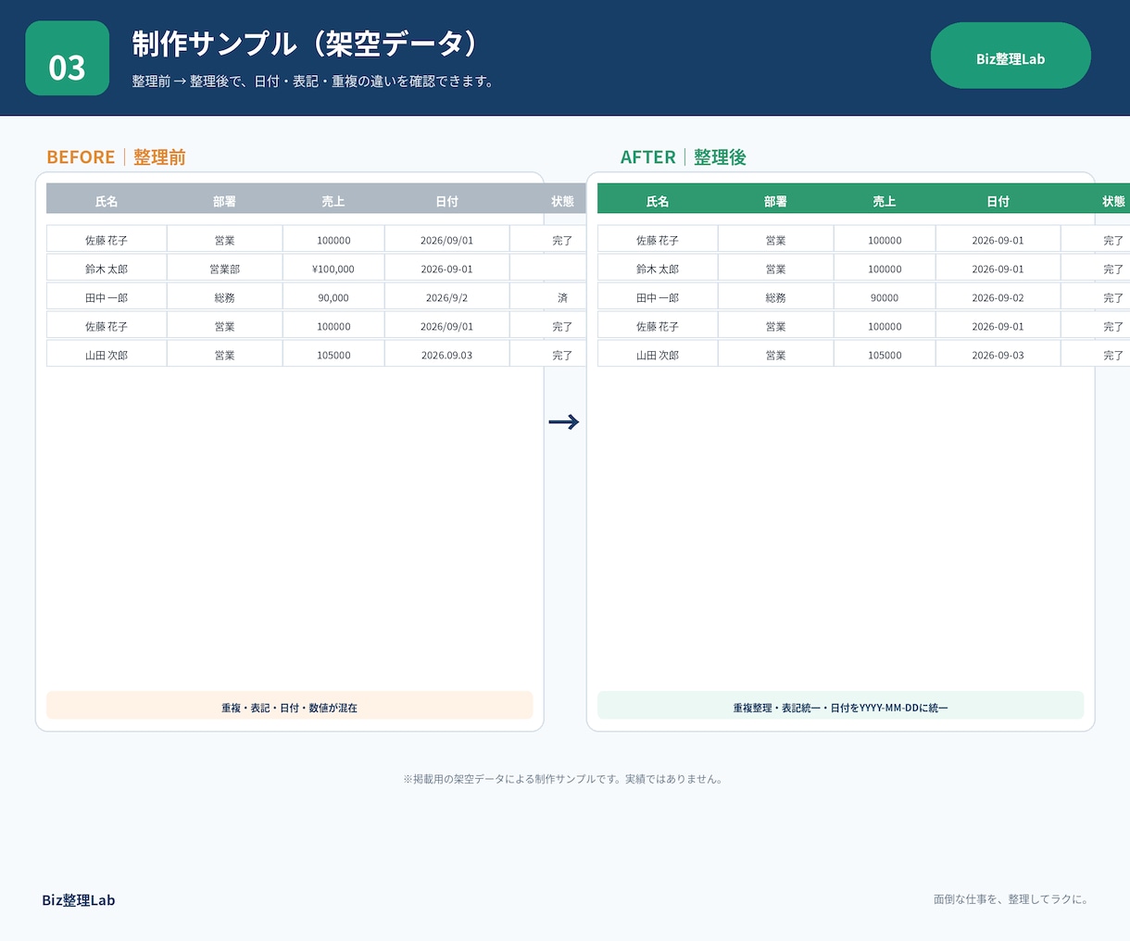Click the 売上 header in the Before table
The height and width of the screenshot is (941, 1130).
tap(333, 201)
